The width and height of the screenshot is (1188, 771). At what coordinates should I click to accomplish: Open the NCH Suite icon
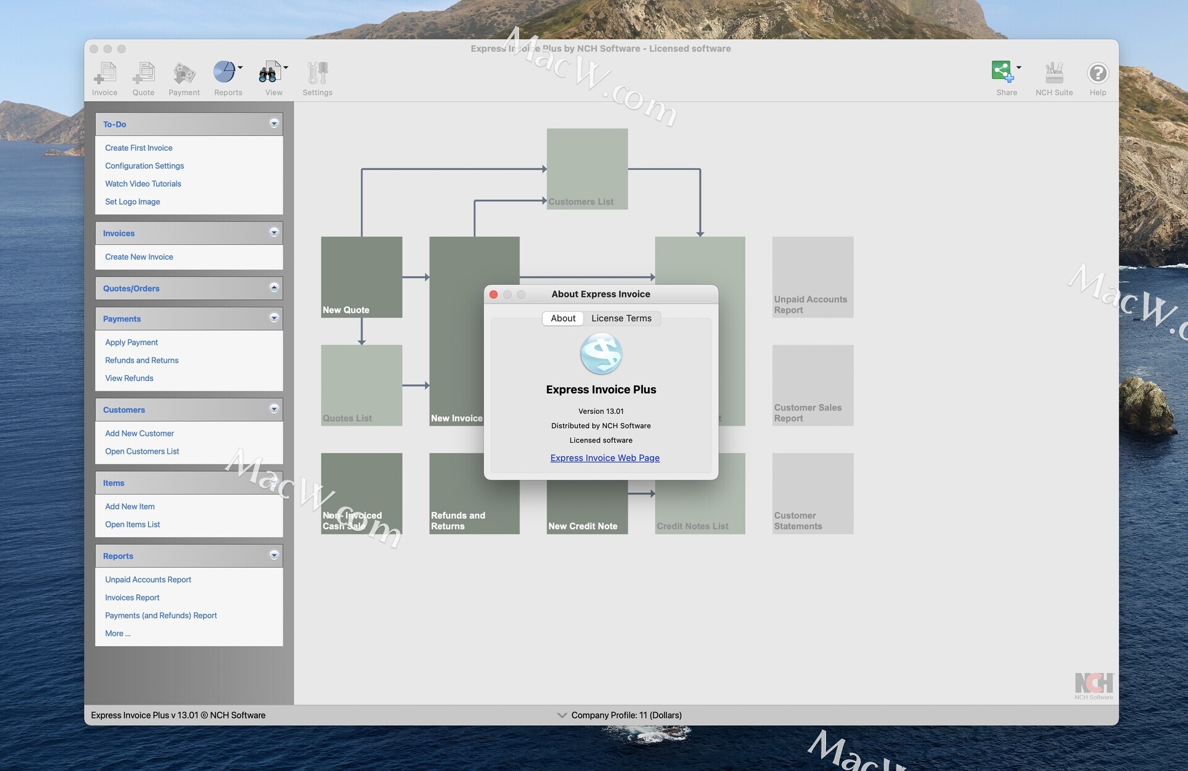tap(1054, 73)
